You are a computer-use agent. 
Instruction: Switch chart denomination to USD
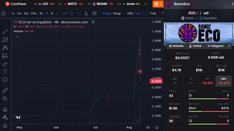coord(130,13)
